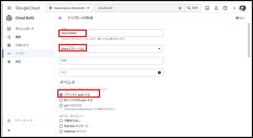Open the help question mark icon
Viewport: 253px width, 138px height.
tap(225, 8)
